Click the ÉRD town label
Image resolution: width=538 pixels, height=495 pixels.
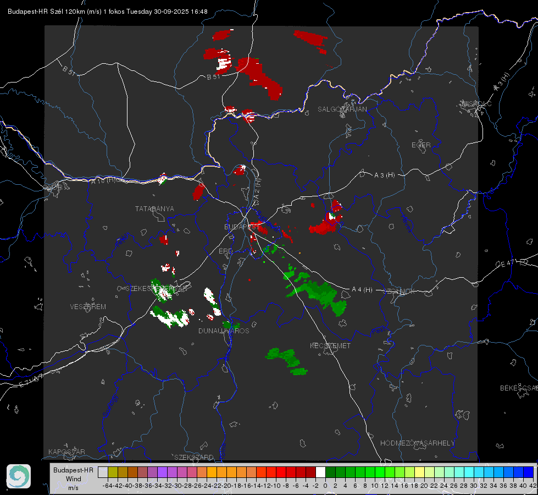coord(225,251)
